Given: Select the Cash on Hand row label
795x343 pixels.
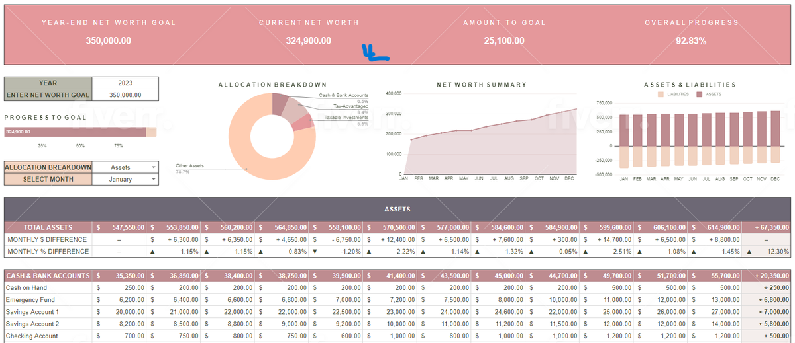Looking at the screenshot, I should [48, 288].
